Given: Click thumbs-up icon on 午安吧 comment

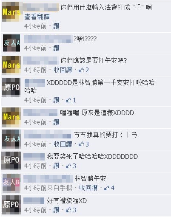Looking at the screenshot, I should pos(81,70).
